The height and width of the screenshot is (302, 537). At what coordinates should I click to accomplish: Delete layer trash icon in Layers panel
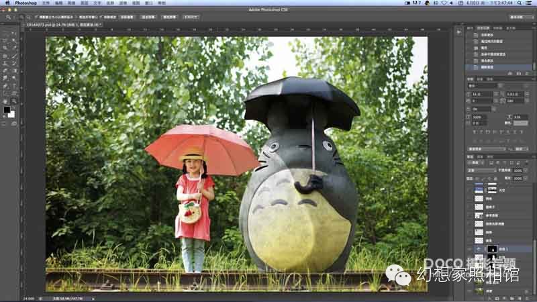coord(528,299)
